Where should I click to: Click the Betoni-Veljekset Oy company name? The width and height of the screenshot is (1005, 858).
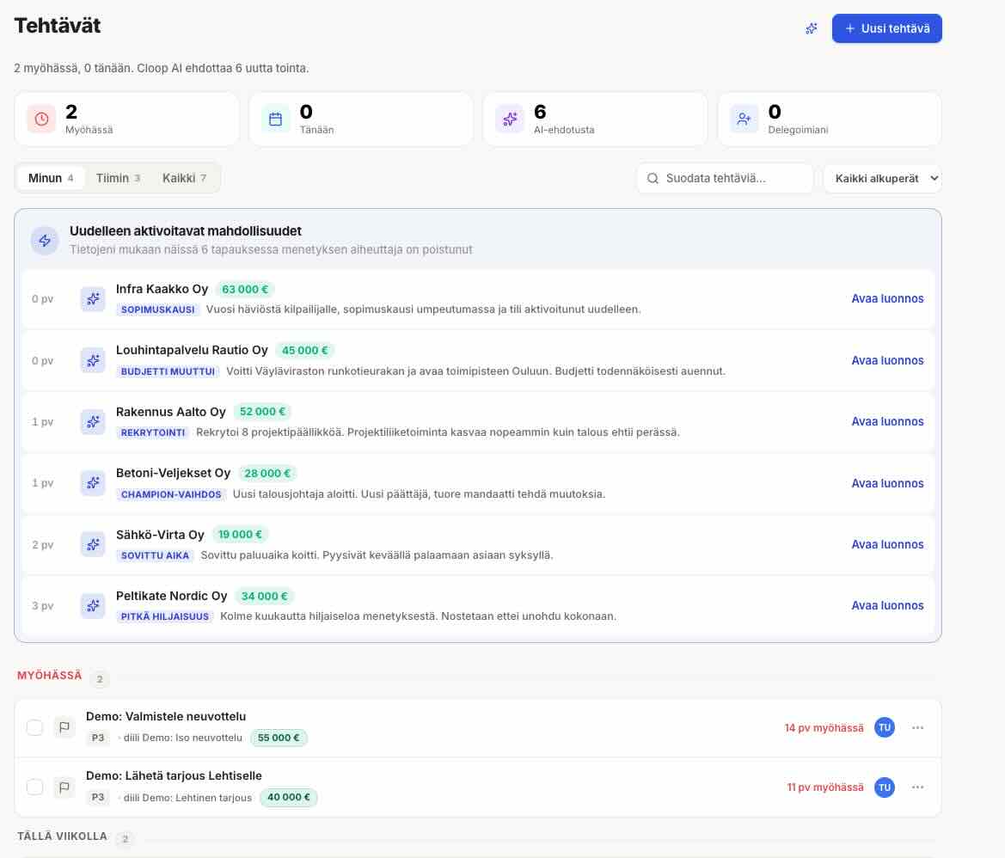click(173, 473)
